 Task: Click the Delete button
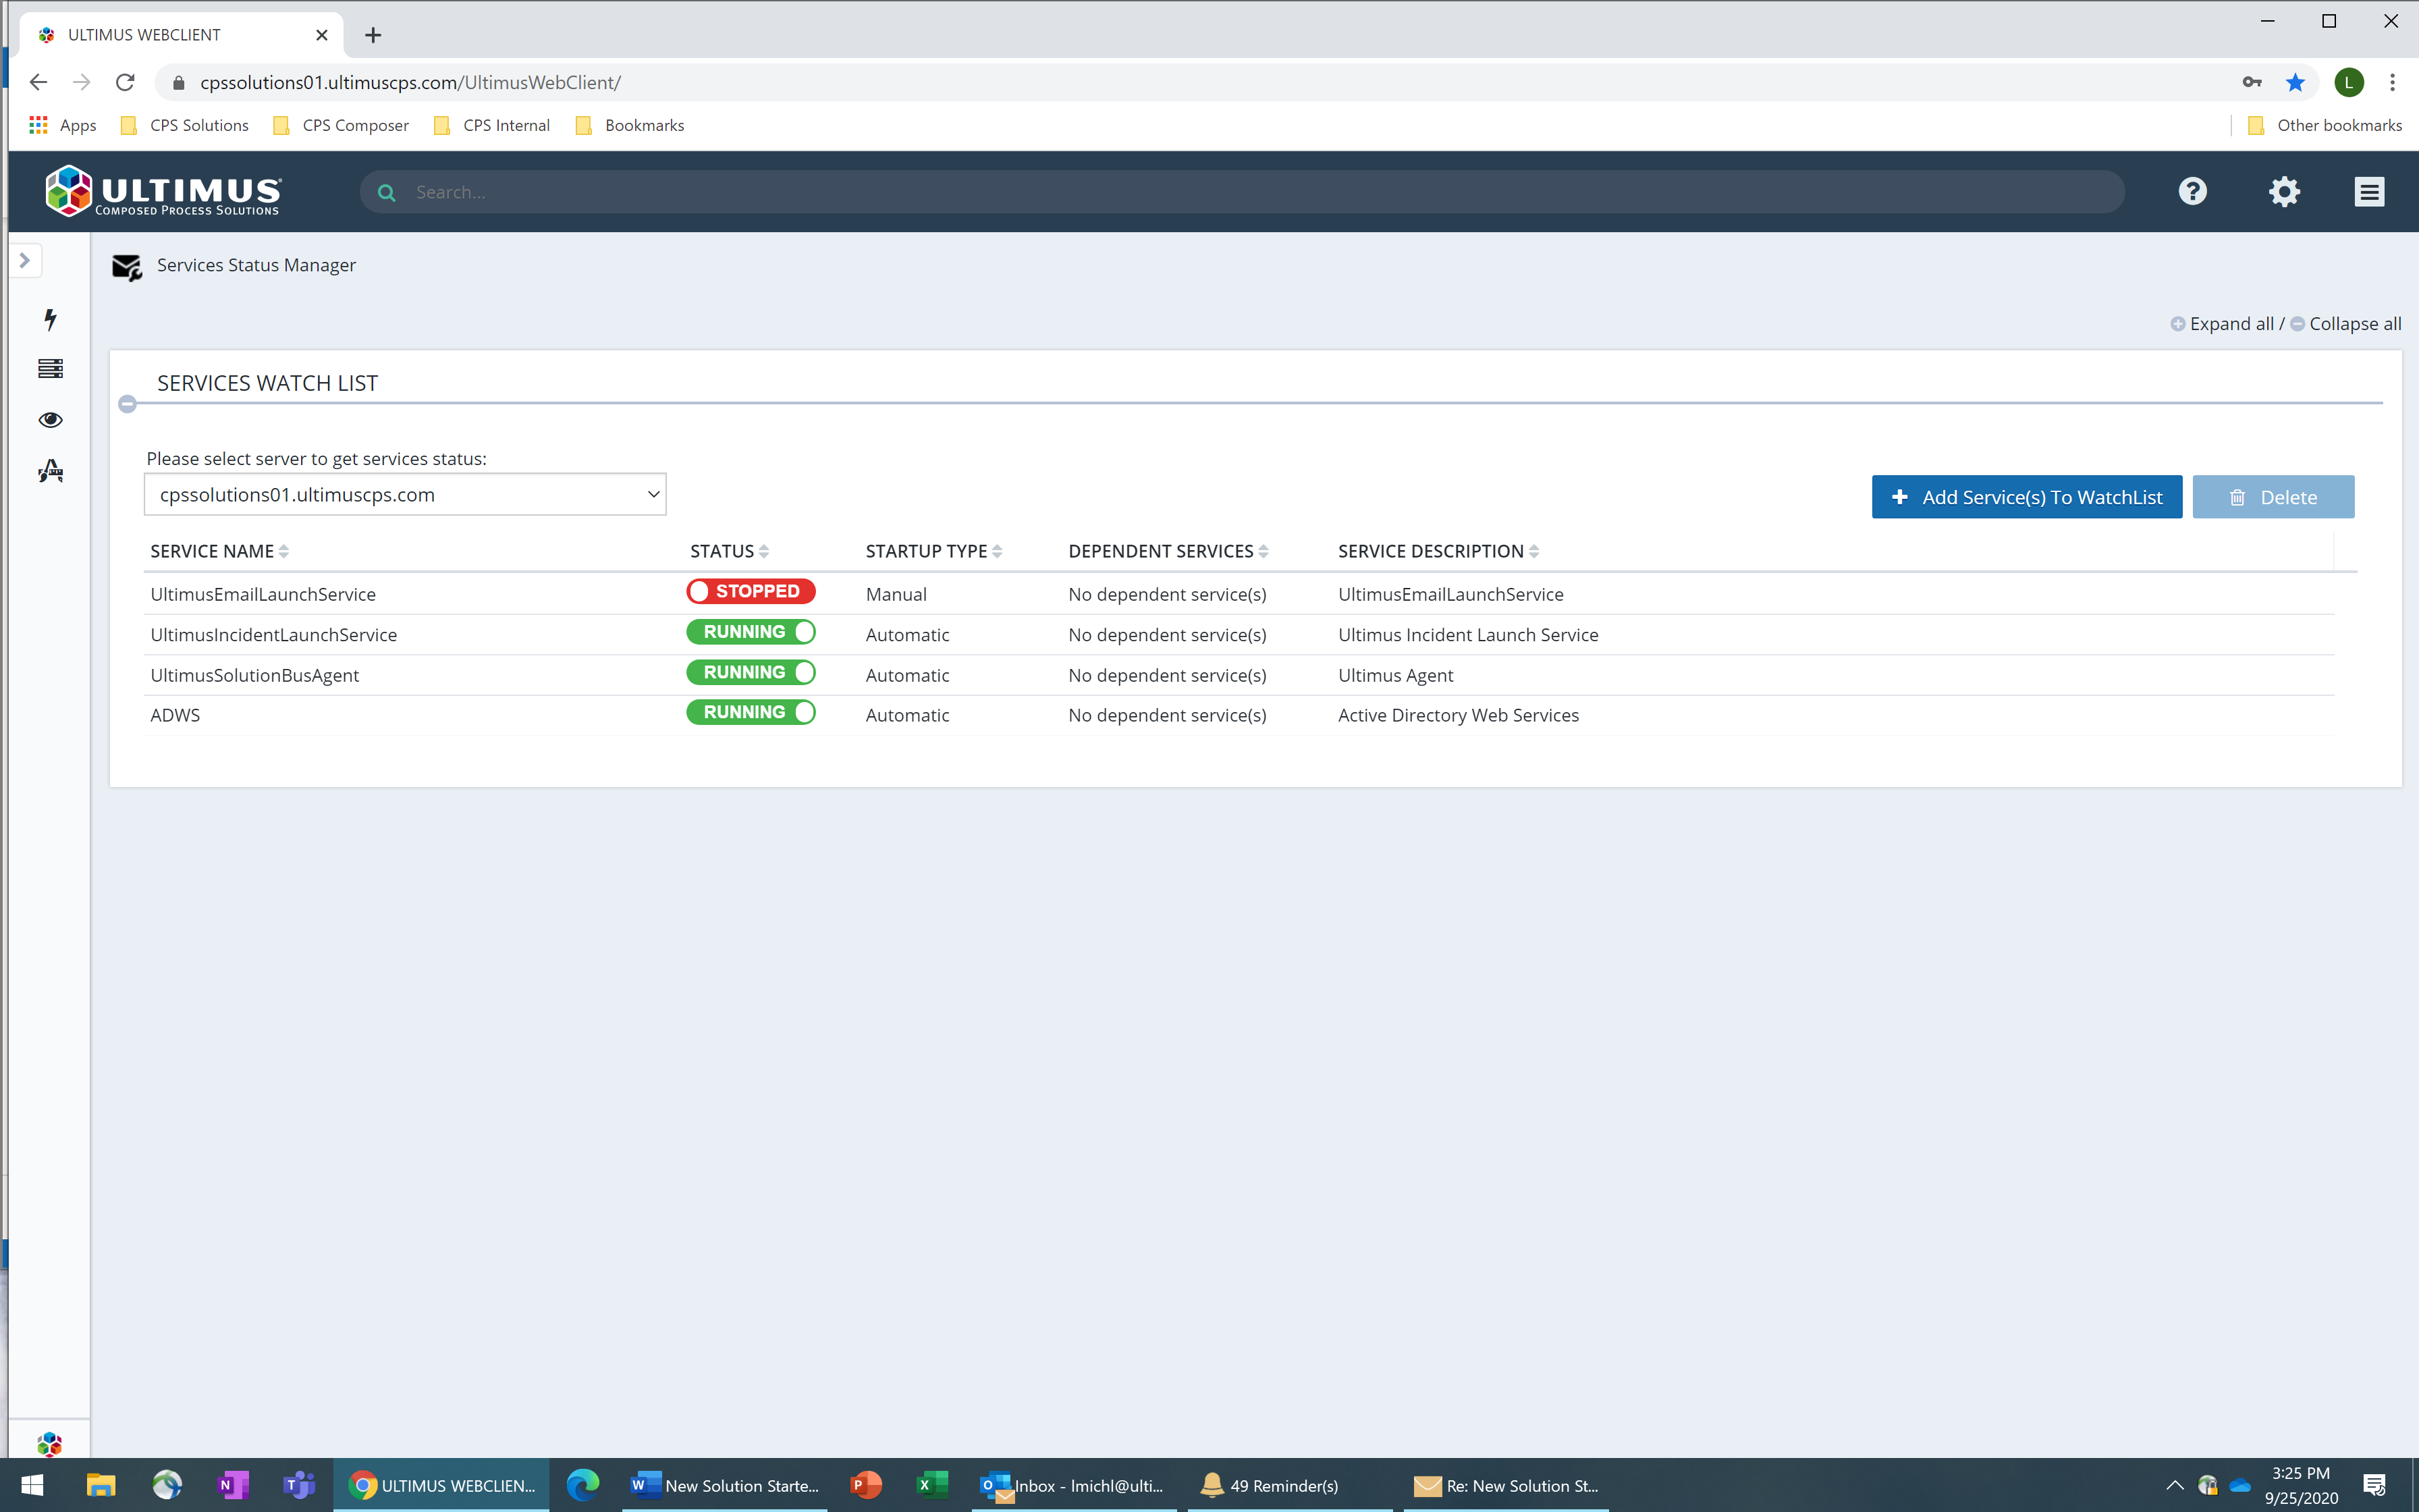[x=2273, y=497]
